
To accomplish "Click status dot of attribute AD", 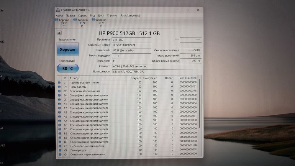I will click(60, 129).
